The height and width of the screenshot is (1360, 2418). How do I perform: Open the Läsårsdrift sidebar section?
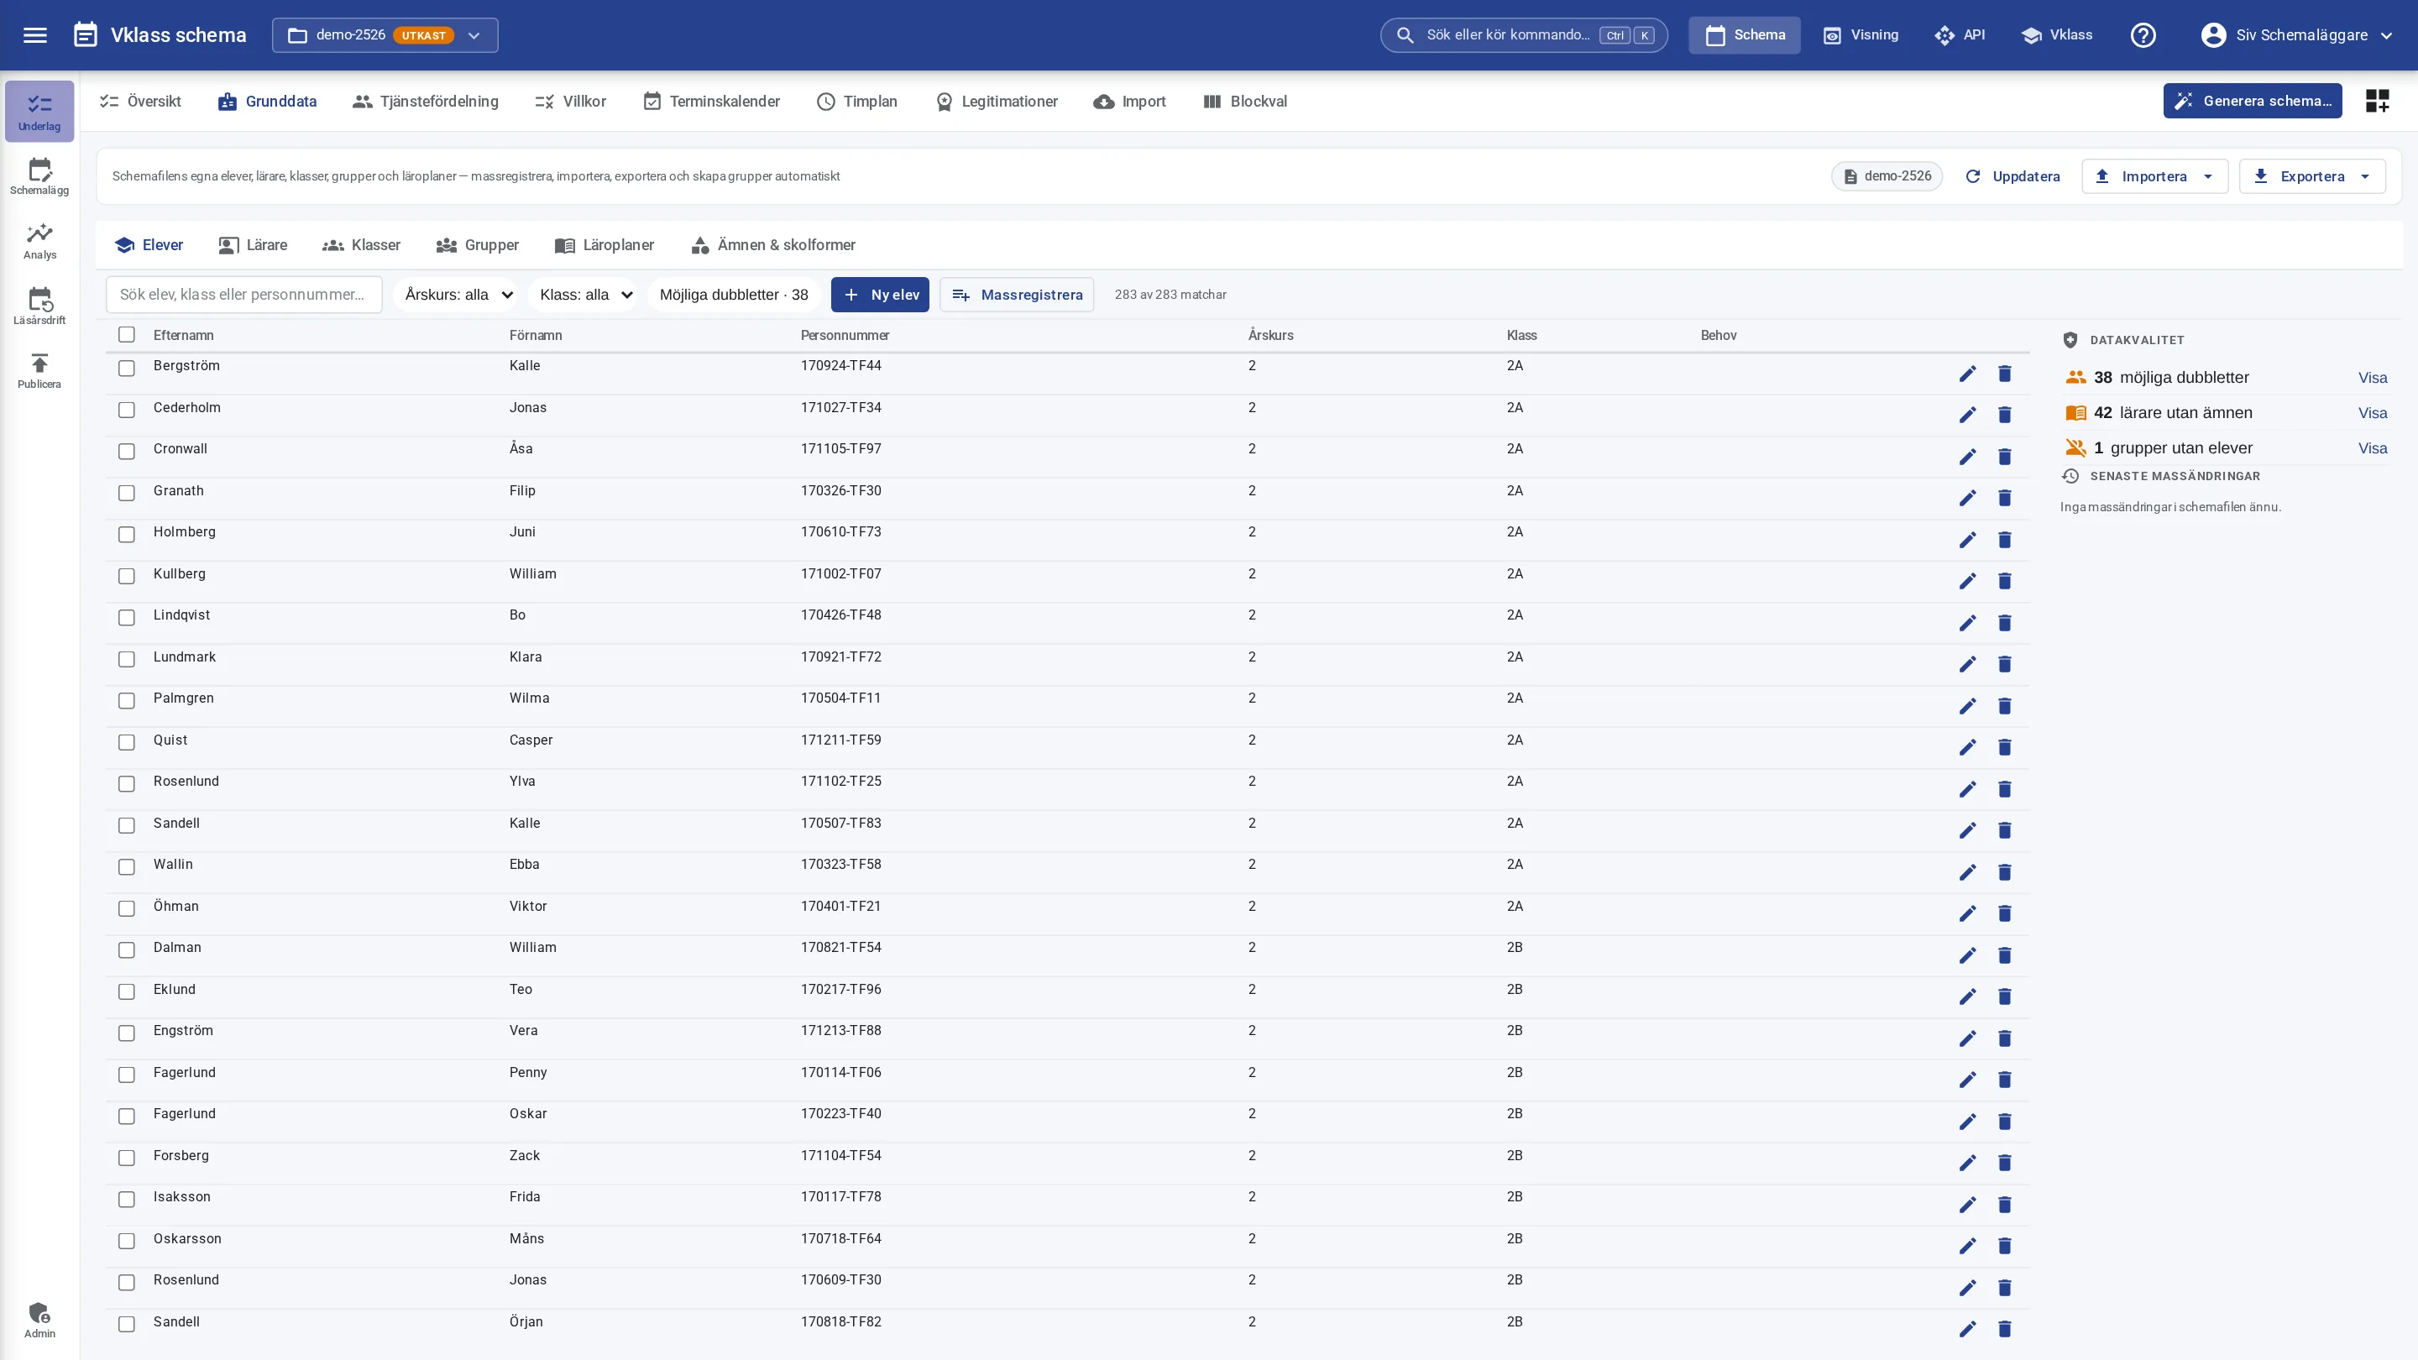(39, 306)
